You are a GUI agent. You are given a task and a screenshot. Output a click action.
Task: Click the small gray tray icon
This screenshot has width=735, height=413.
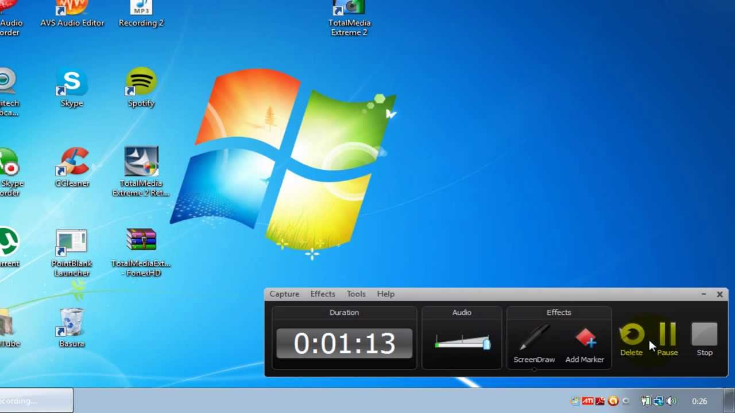pyautogui.click(x=626, y=401)
